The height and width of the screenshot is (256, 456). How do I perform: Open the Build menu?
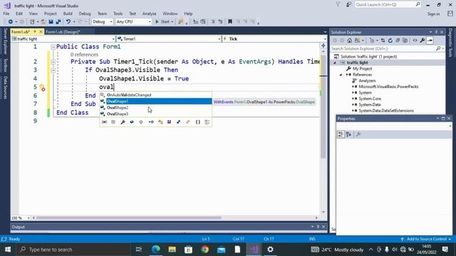tap(68, 14)
